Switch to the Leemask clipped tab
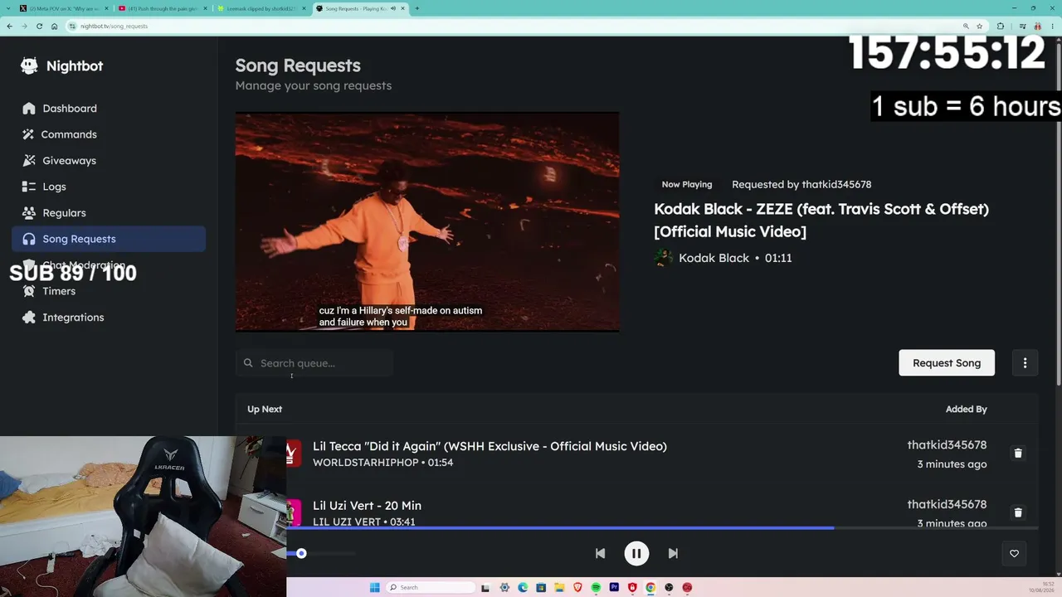 pos(262,8)
